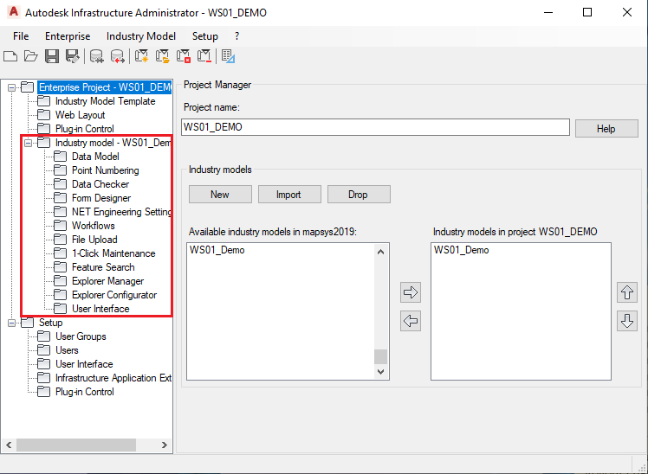Viewport: 648px width, 474px height.
Task: Select WS01_Demo in available industry models list
Action: [217, 250]
